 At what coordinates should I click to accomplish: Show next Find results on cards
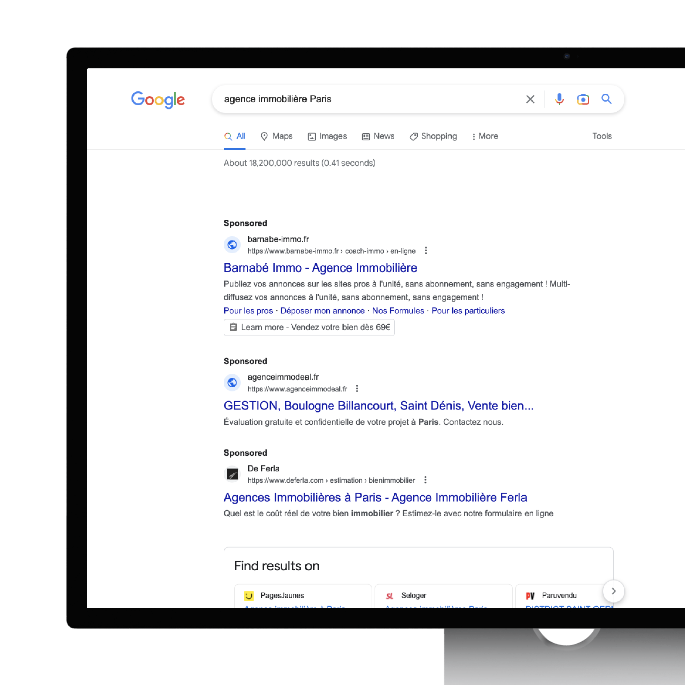613,591
